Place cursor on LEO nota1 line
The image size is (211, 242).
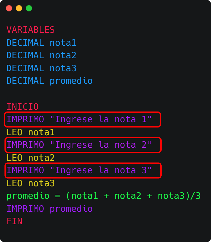click(30, 132)
